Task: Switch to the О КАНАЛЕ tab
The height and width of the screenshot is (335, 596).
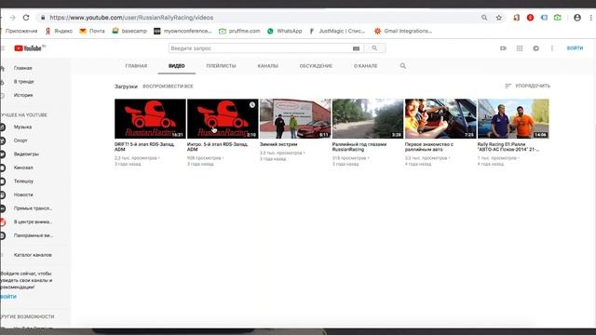Action: click(x=366, y=66)
